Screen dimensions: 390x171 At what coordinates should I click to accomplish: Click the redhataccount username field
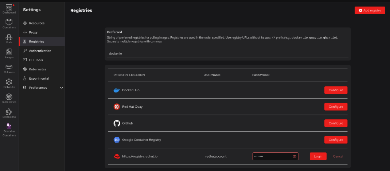226,156
